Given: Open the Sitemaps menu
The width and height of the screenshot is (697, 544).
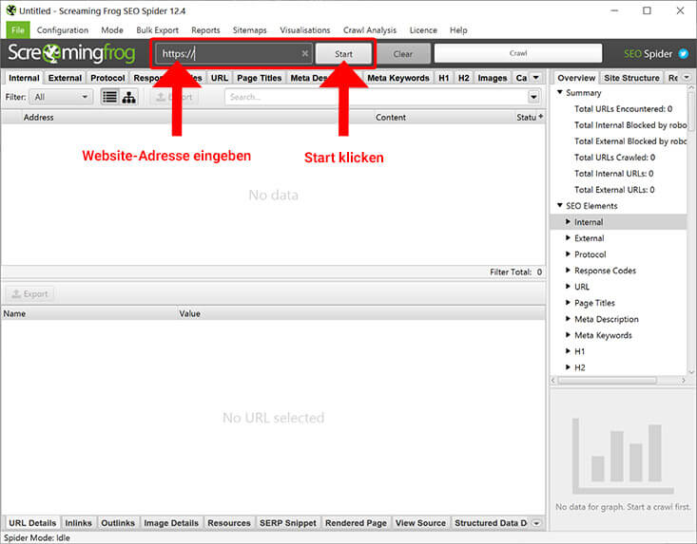Looking at the screenshot, I should coord(249,30).
